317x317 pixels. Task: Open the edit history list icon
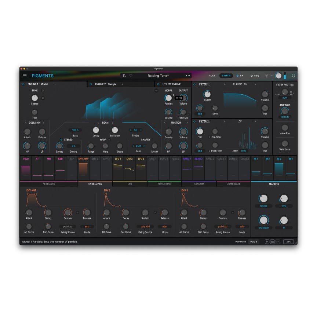[x=272, y=241]
